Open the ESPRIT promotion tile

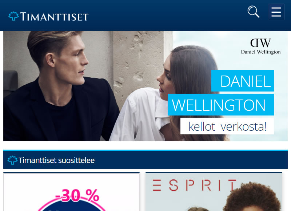click(214, 192)
